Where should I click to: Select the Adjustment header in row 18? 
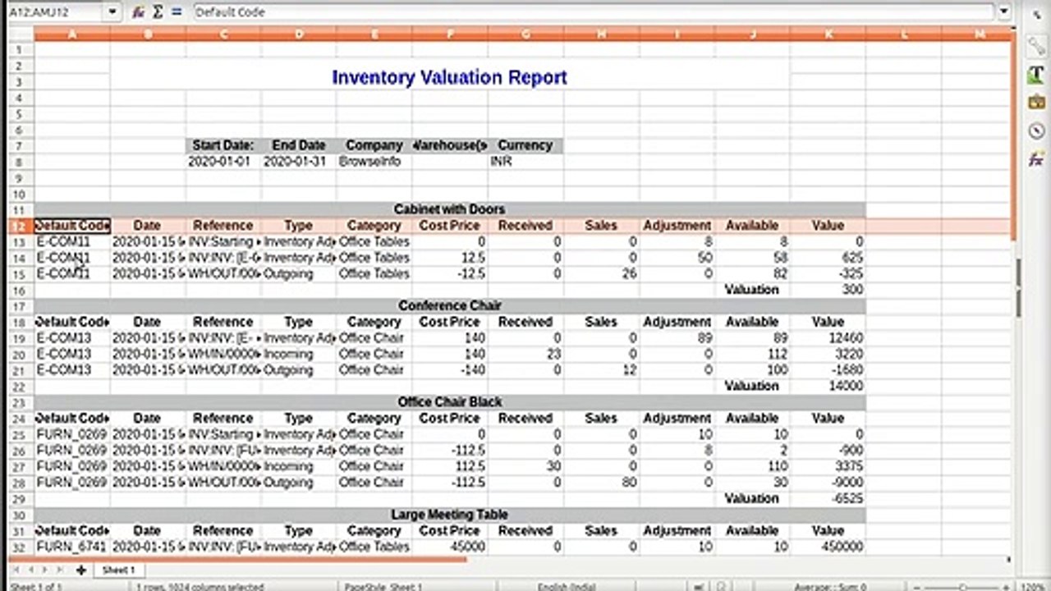[677, 322]
